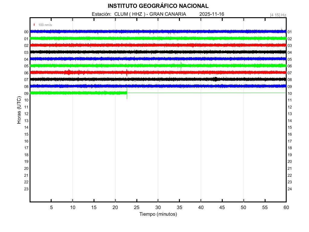The image size is (309, 232).
Task: Click the 2025-11-16 date label
Action: click(x=212, y=14)
